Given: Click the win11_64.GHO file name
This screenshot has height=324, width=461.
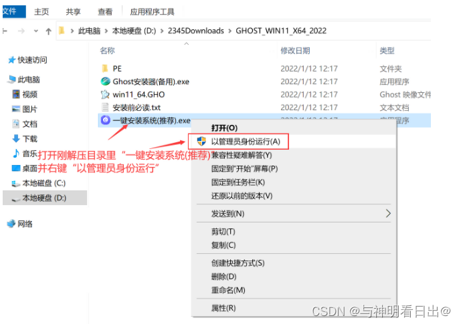Looking at the screenshot, I should [139, 94].
